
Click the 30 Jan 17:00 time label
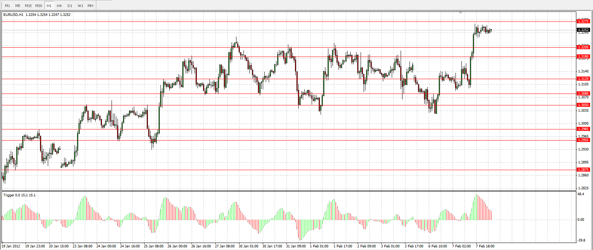click(x=272, y=246)
